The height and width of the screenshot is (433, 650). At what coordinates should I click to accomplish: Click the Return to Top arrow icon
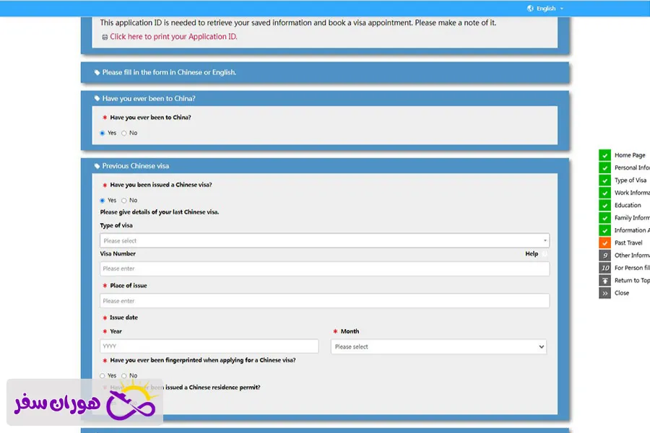[x=604, y=281]
